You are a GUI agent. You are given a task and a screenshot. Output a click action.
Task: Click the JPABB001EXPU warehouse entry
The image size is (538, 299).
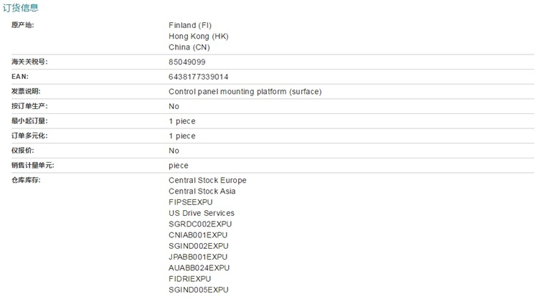pyautogui.click(x=198, y=257)
